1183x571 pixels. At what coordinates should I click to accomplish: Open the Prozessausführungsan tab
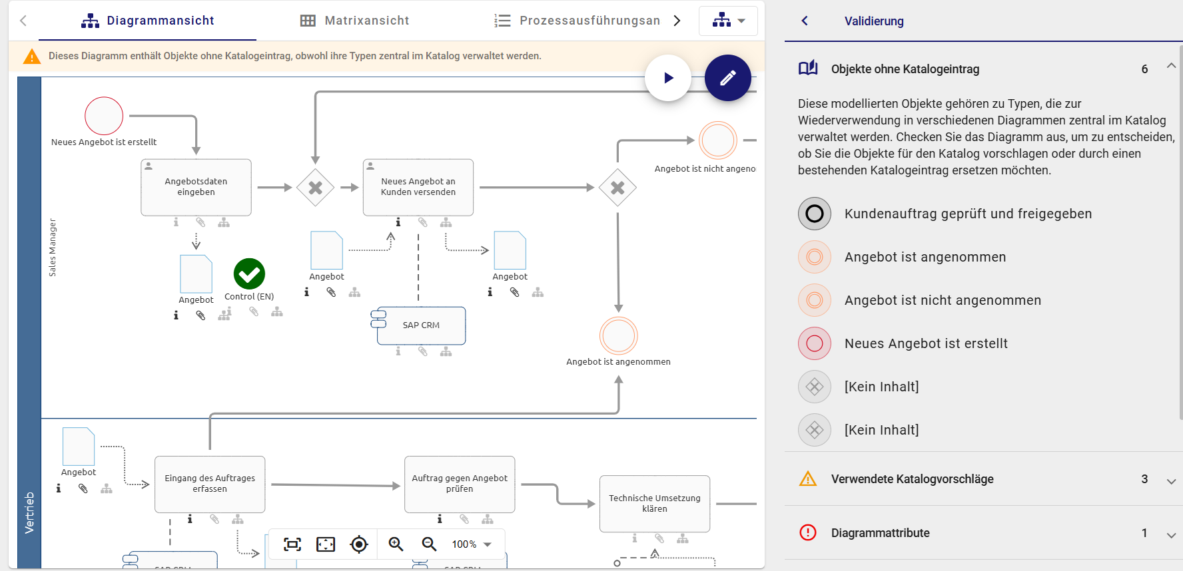click(578, 21)
